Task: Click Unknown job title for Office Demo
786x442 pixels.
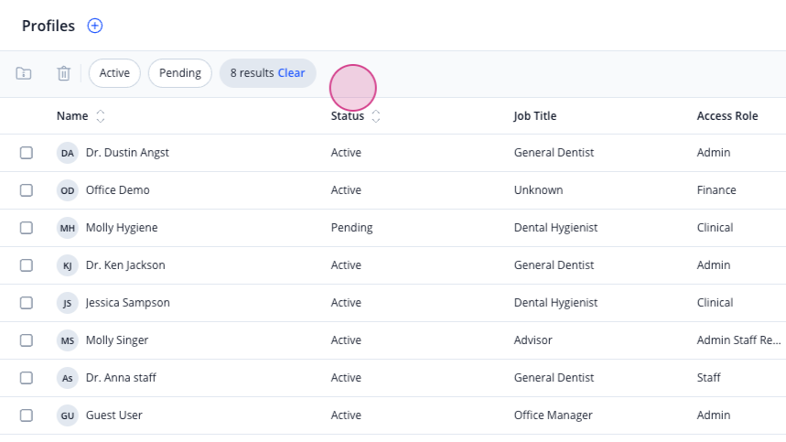Action: (x=538, y=190)
